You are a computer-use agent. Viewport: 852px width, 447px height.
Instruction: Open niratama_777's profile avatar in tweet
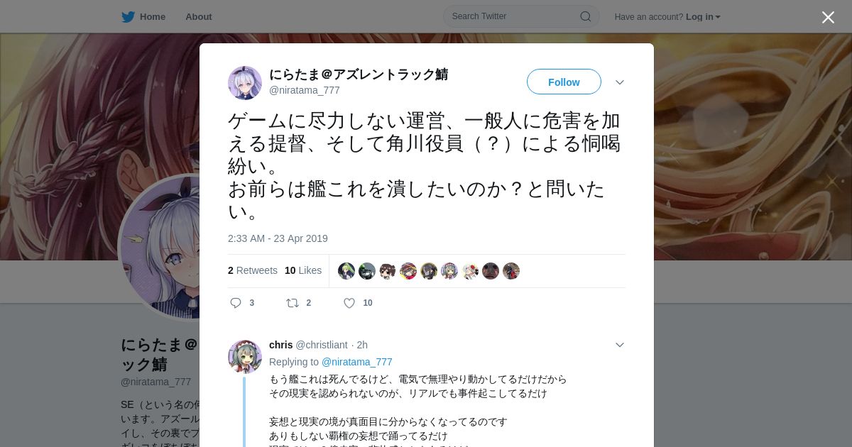(x=245, y=83)
